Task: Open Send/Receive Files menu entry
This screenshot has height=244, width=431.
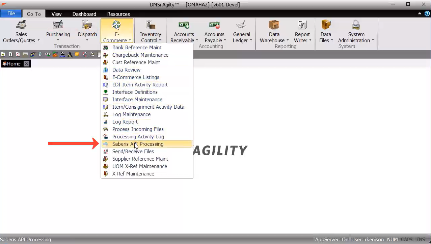Action: point(133,152)
